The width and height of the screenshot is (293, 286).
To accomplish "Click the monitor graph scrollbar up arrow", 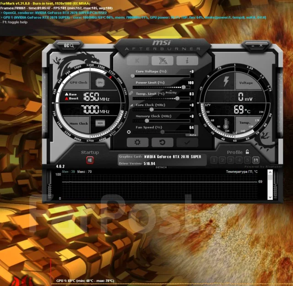I will coord(270,172).
